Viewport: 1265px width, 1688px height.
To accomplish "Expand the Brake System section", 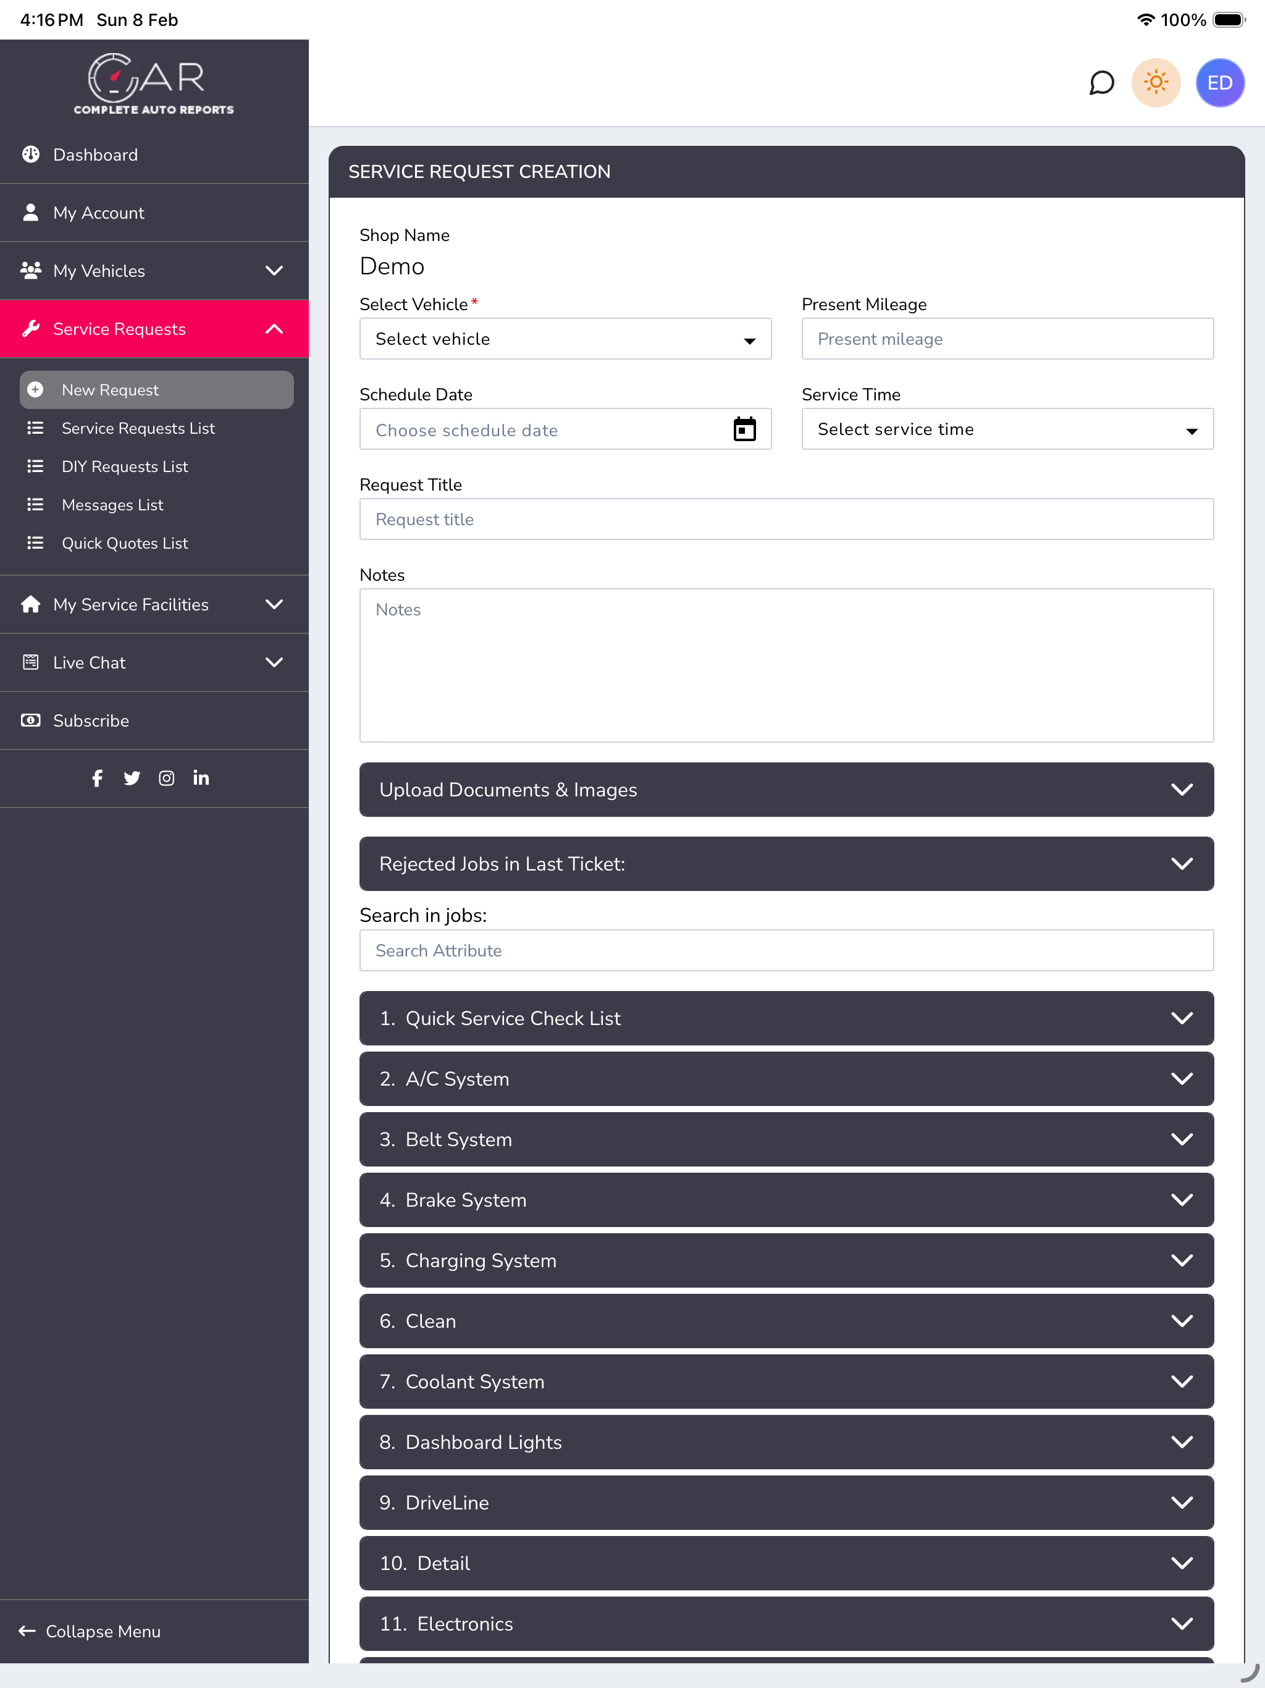I will click(787, 1200).
